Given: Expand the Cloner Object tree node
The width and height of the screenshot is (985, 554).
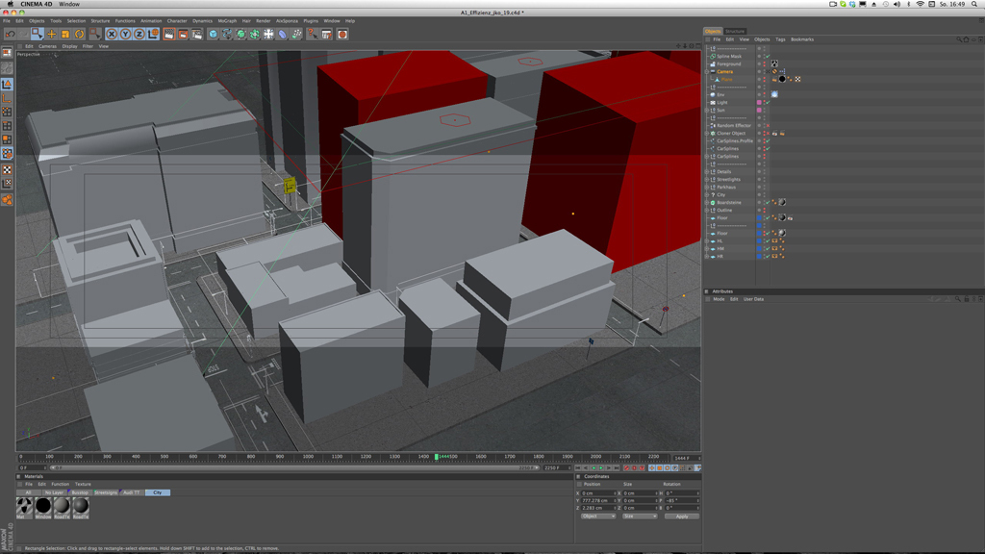Looking at the screenshot, I should click(707, 134).
